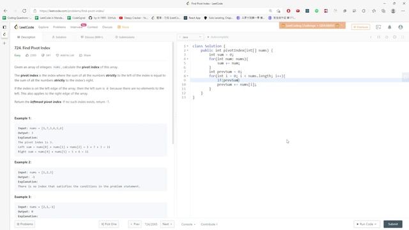This screenshot has width=409, height=230.
Task: Open sidebar tabs panel icon
Action: click(x=4, y=27)
